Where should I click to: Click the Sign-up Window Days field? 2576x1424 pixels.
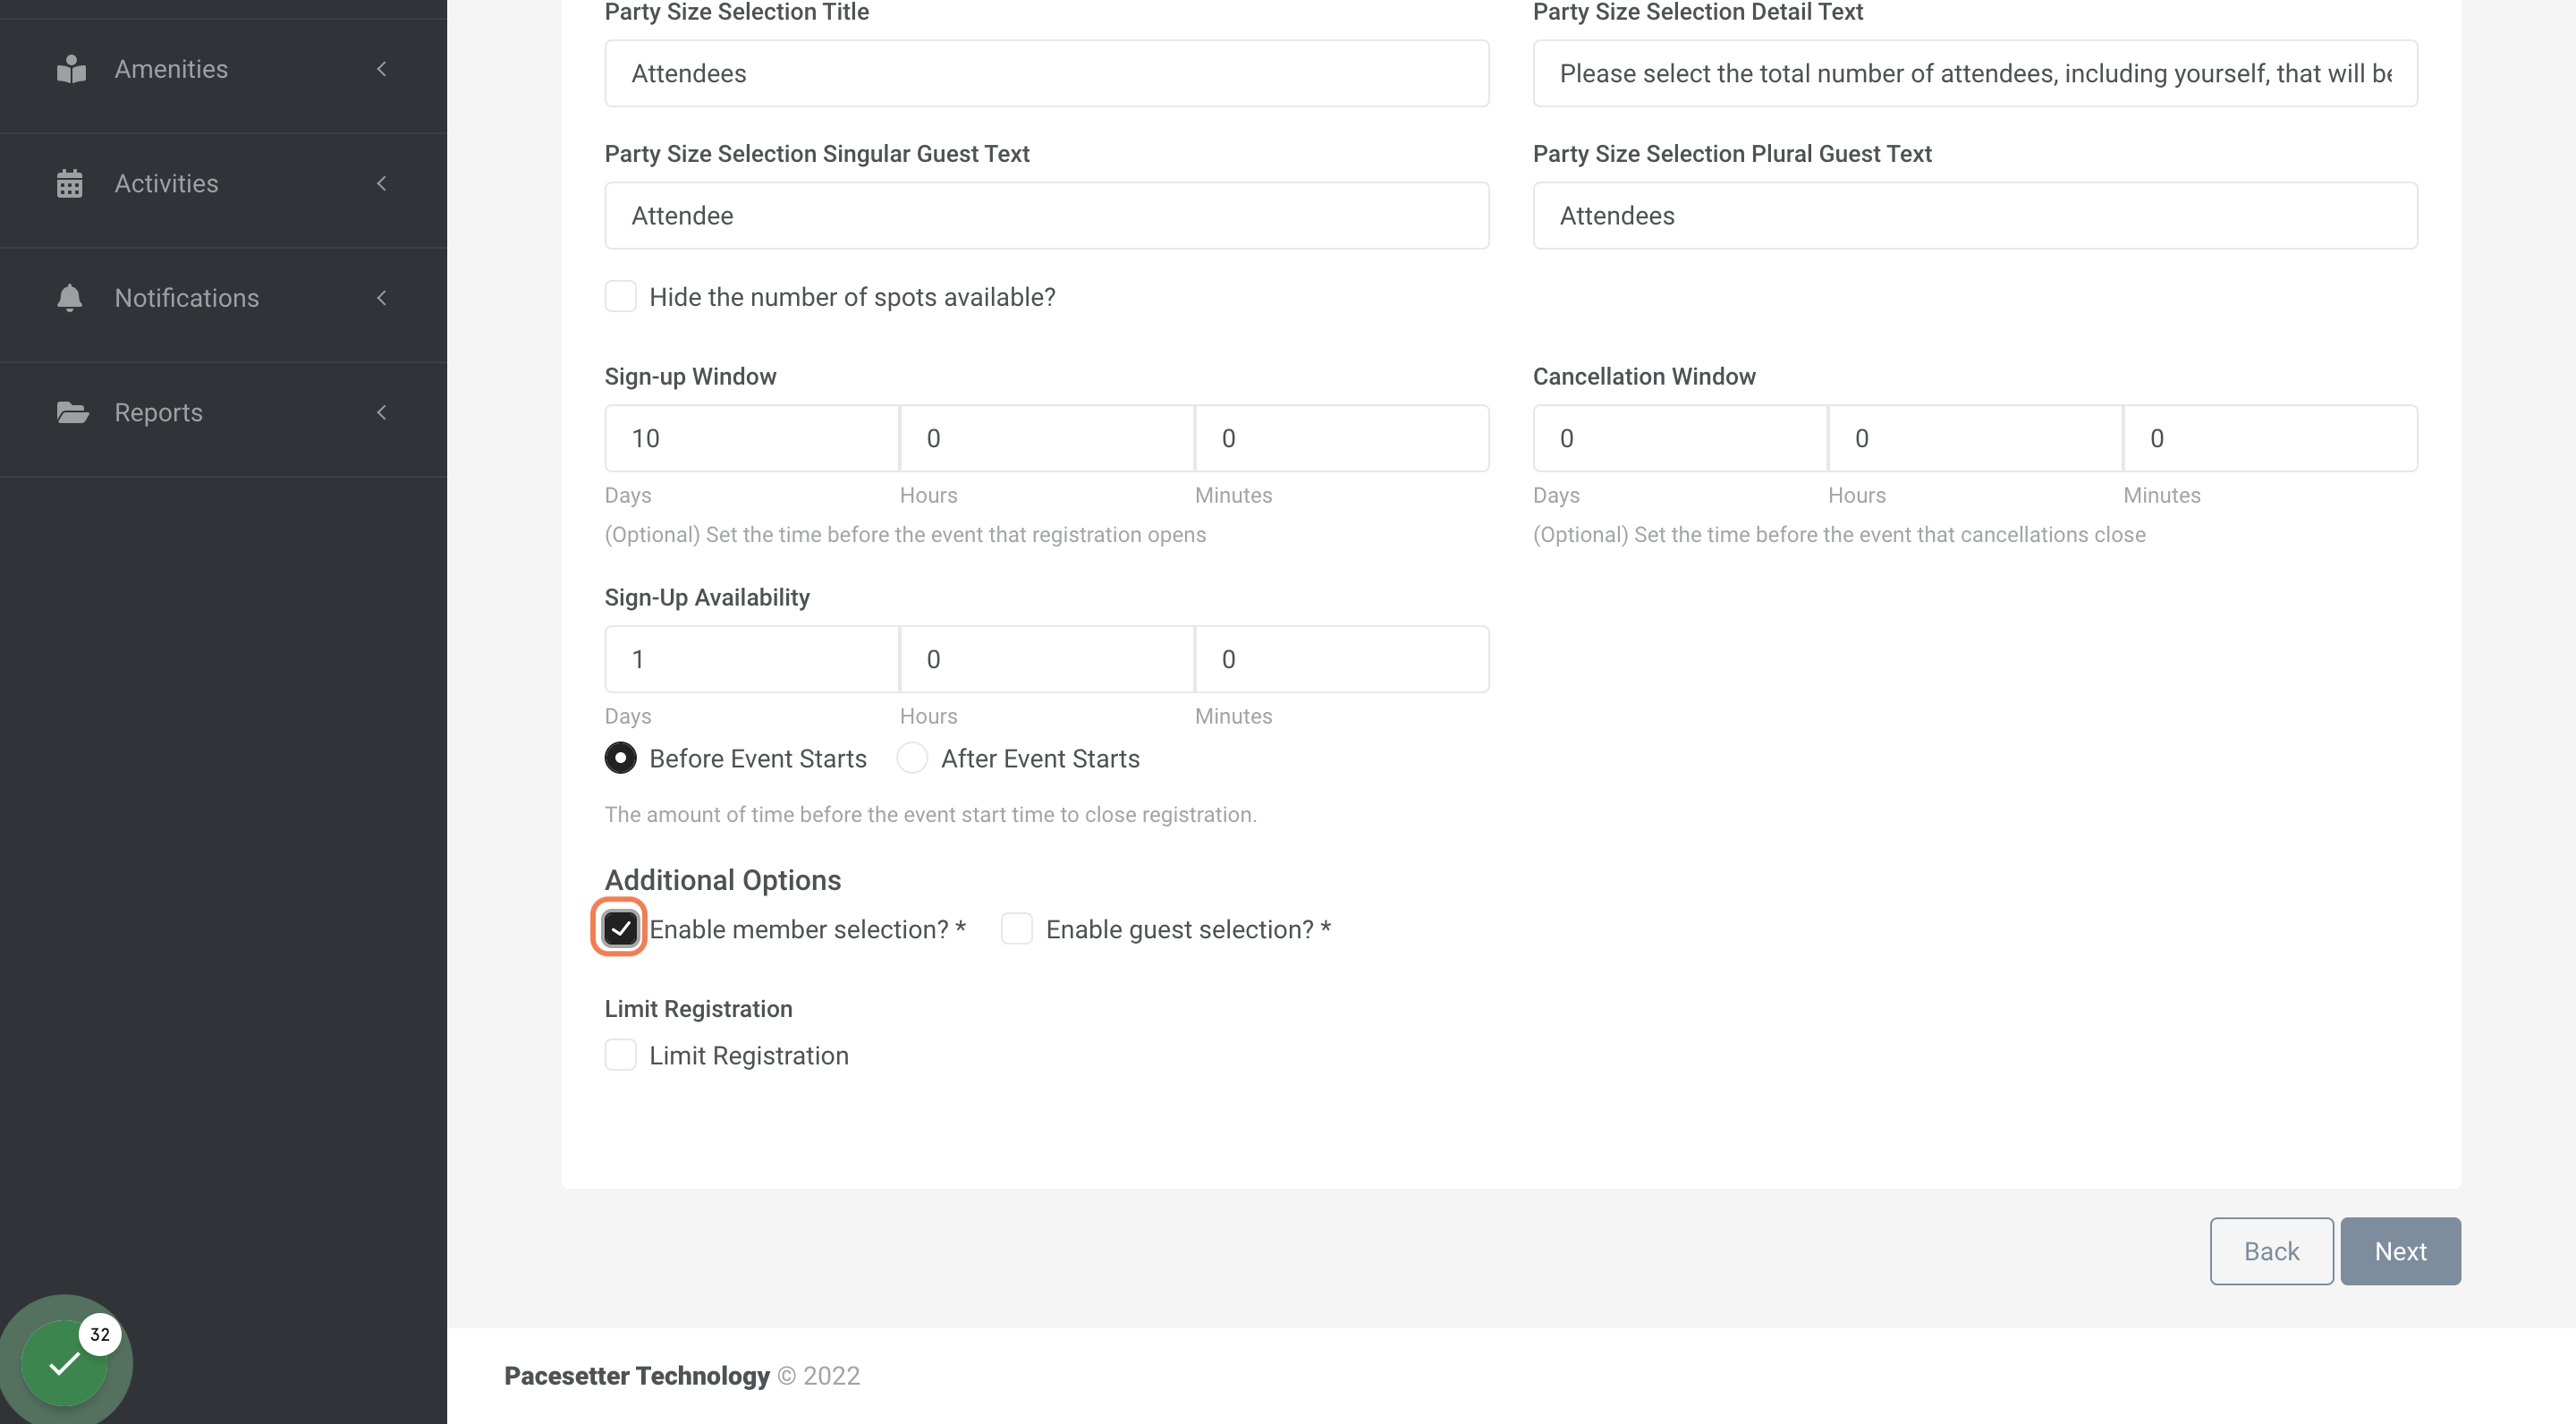pos(752,438)
